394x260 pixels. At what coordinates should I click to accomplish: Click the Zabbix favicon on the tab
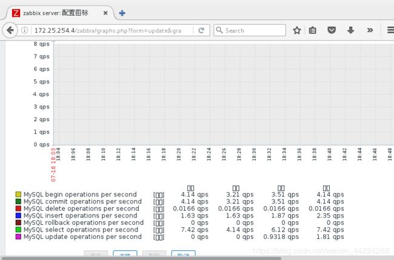[x=16, y=13]
